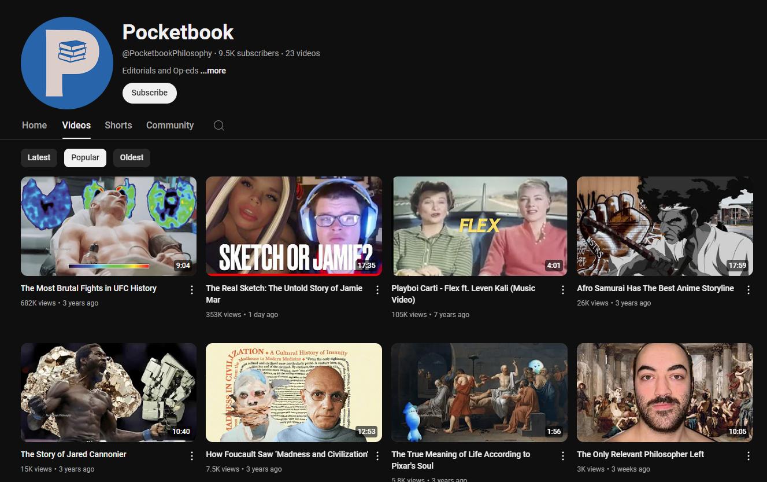Click the @PocketbookPhilosophy handle

pos(167,53)
